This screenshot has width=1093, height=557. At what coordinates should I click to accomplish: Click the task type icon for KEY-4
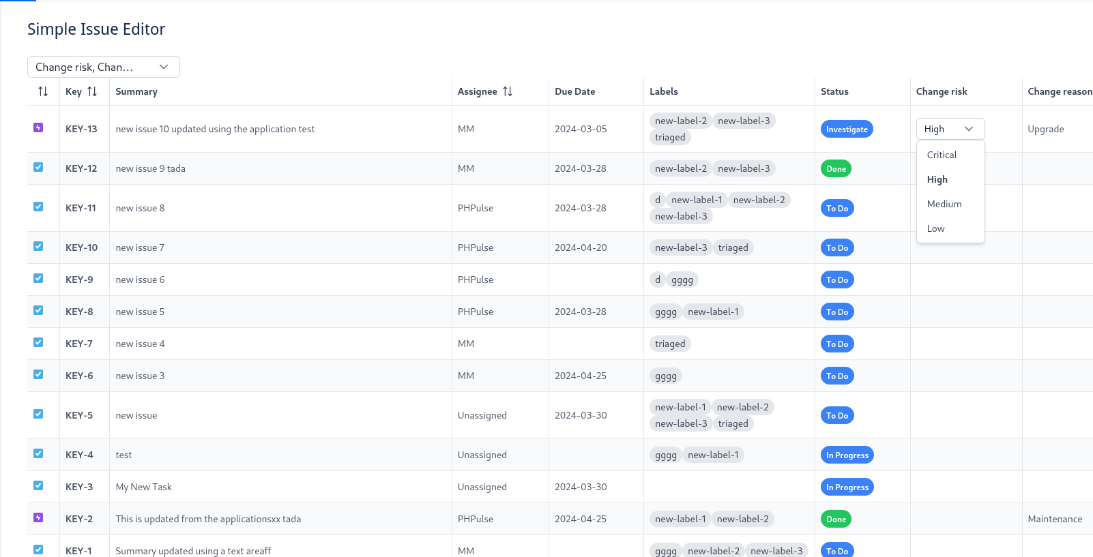[x=38, y=453]
